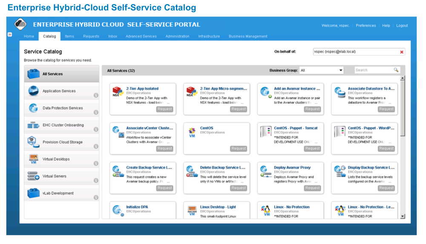
Task: Open the Linux - No Protection - Le title
Action: (371, 207)
